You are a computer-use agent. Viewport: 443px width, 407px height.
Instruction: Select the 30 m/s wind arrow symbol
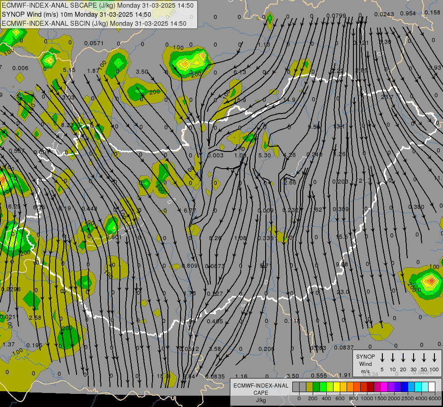[413, 358]
